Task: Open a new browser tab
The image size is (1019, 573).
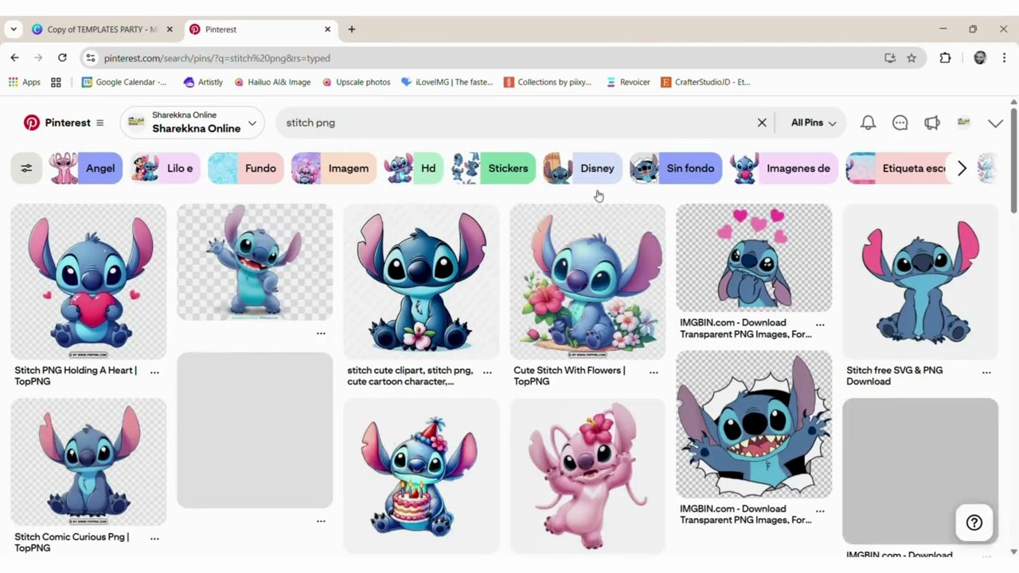Action: pyautogui.click(x=351, y=29)
